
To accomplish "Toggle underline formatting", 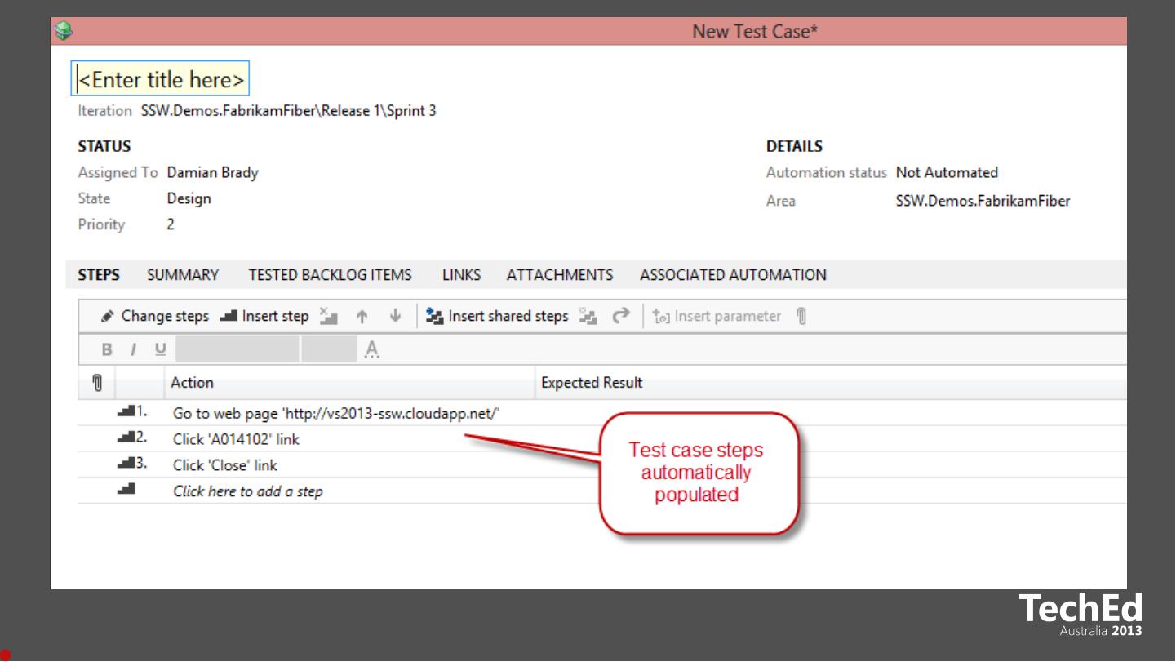I will (159, 350).
